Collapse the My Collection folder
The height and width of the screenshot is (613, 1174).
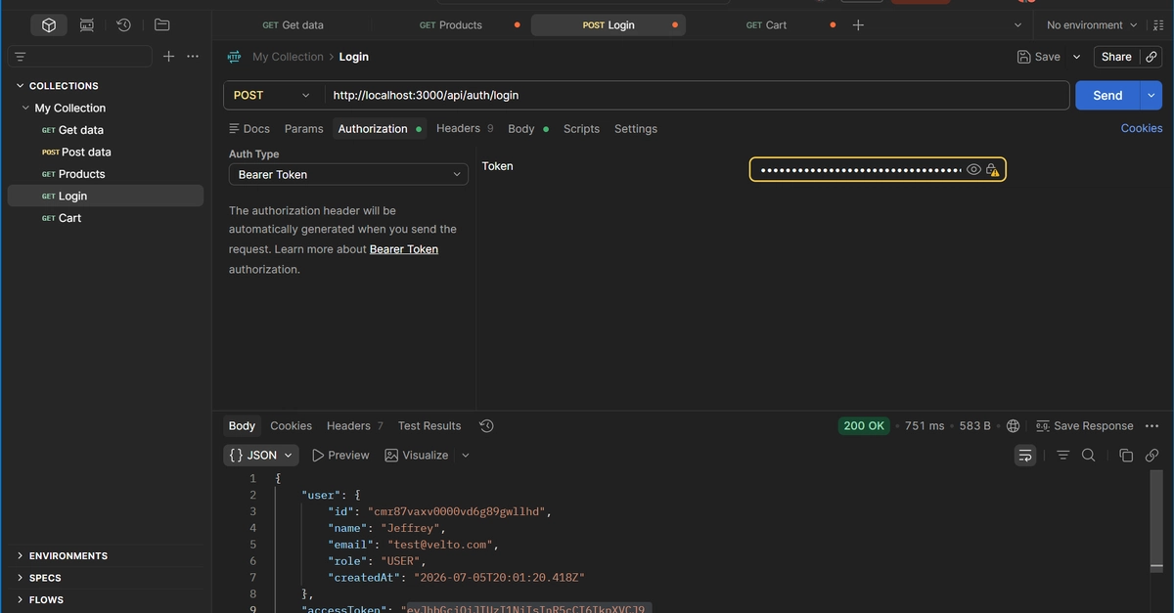pyautogui.click(x=26, y=109)
